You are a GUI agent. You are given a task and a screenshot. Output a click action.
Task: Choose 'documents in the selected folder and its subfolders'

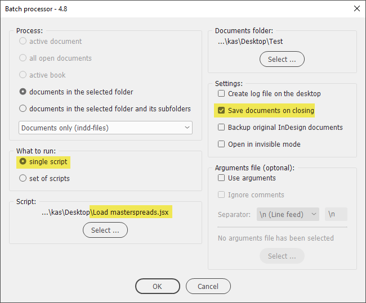[23, 108]
